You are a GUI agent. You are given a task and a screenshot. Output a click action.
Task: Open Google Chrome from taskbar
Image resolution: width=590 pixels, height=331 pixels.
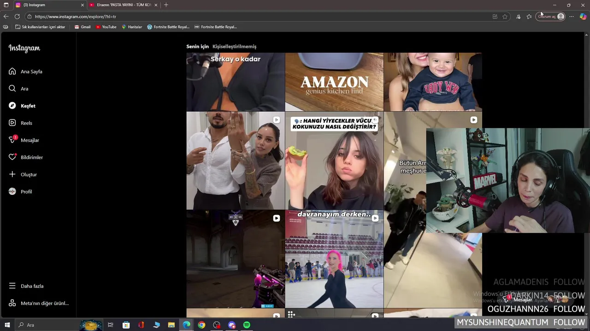(201, 325)
